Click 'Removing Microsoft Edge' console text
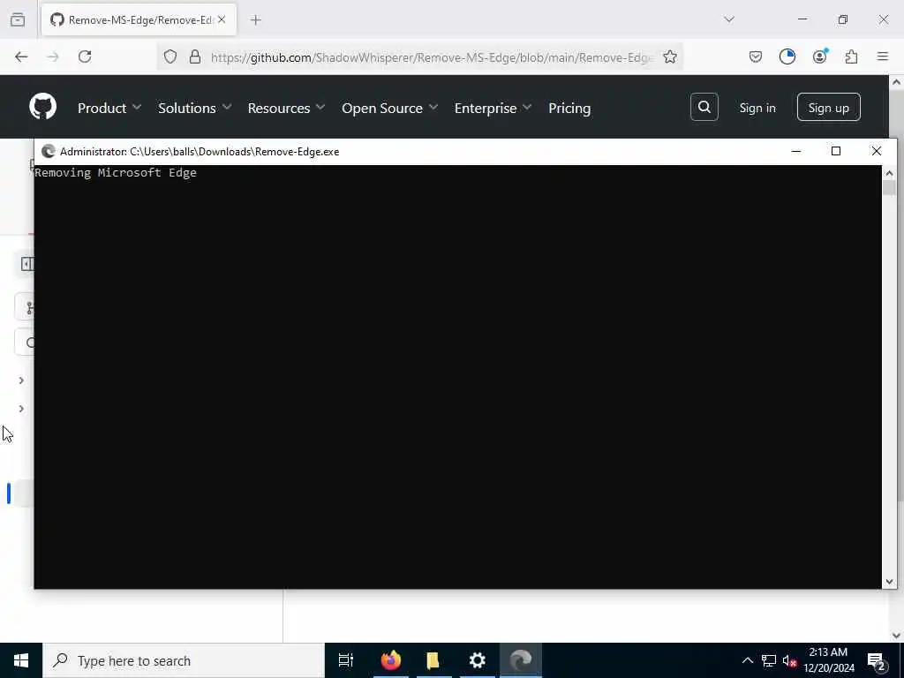 point(116,172)
